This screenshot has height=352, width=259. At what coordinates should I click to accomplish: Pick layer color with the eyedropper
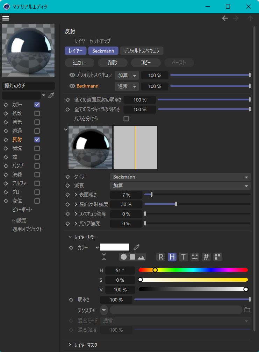(137, 247)
